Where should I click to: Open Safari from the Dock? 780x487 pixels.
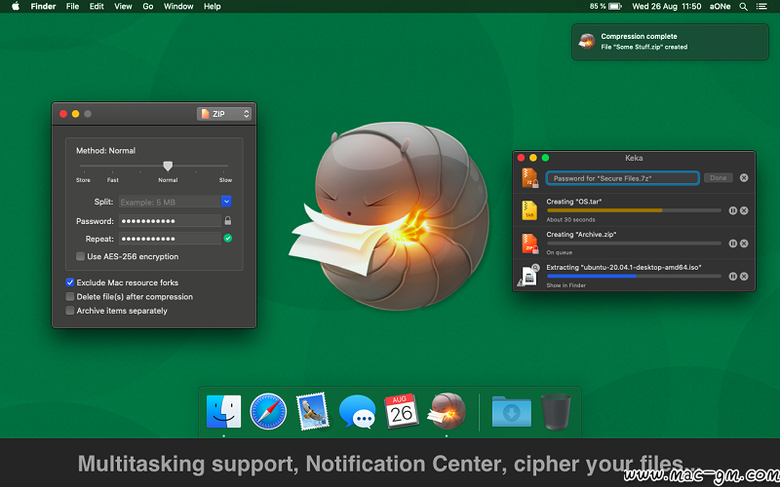(268, 411)
